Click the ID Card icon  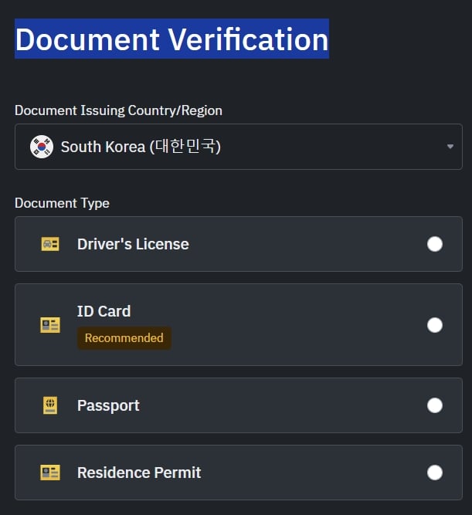coord(50,325)
